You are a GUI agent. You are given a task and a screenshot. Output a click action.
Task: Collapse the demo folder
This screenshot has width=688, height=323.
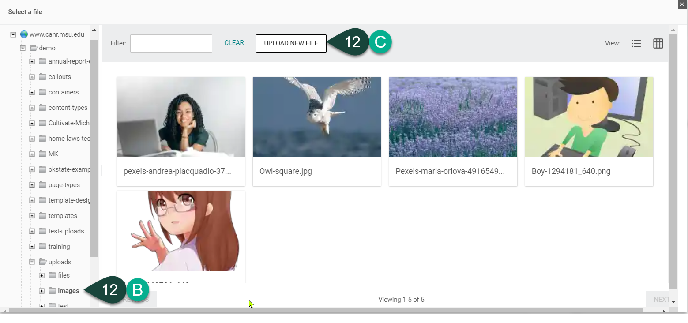coord(22,48)
